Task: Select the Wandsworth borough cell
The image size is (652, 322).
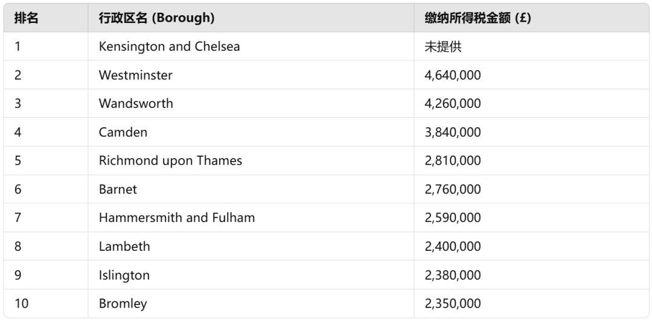Action: (x=251, y=104)
